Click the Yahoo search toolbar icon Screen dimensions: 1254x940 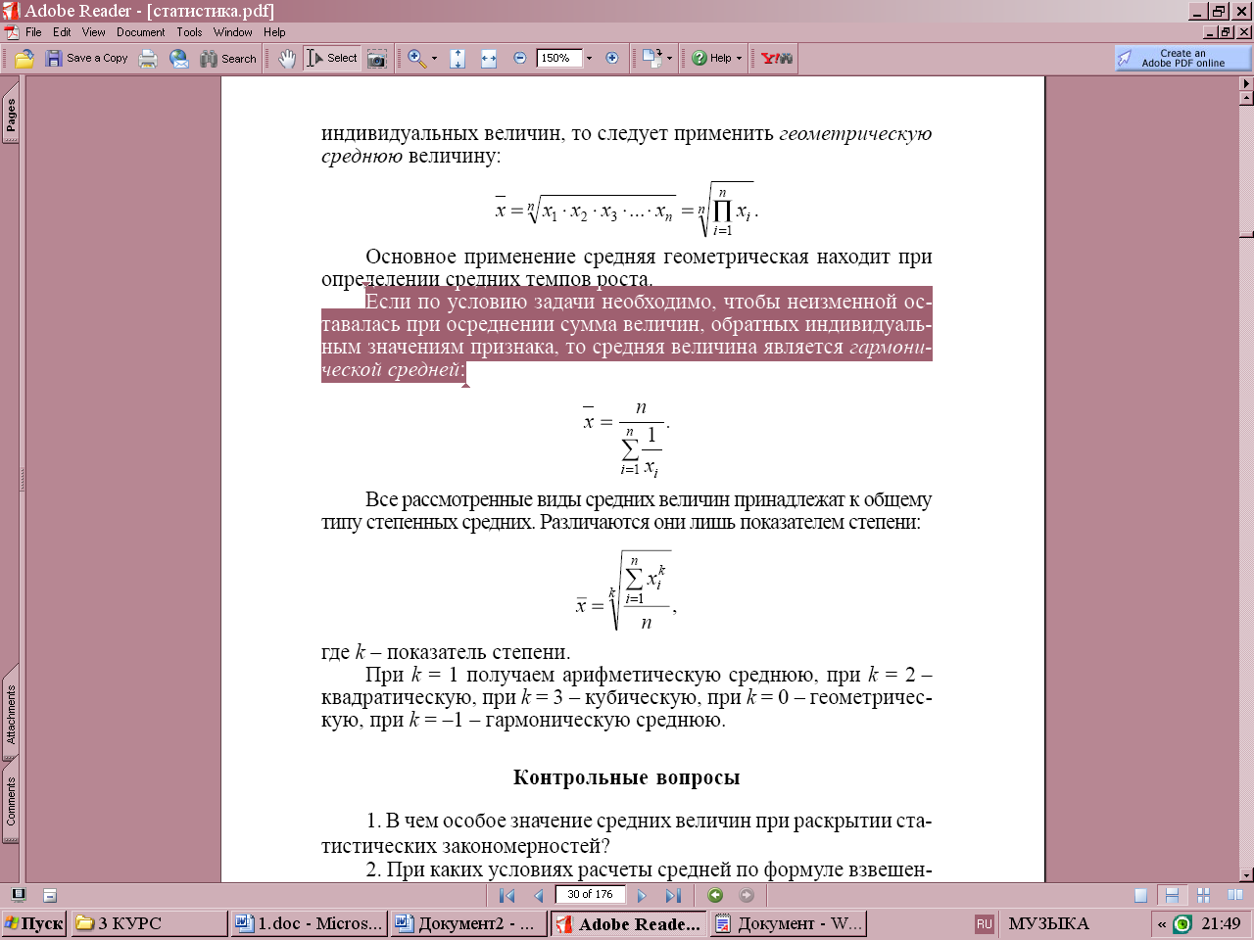[777, 59]
